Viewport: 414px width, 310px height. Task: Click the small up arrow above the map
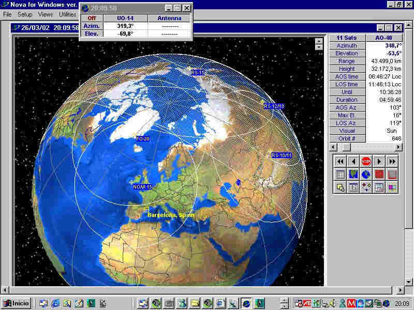point(319,41)
